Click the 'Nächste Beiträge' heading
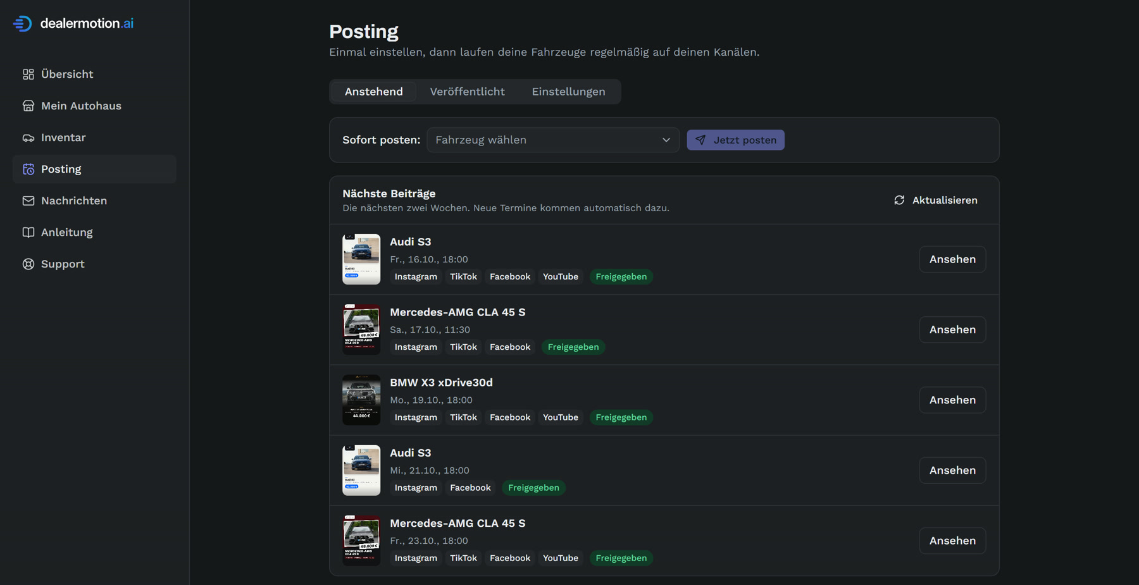 pos(389,194)
